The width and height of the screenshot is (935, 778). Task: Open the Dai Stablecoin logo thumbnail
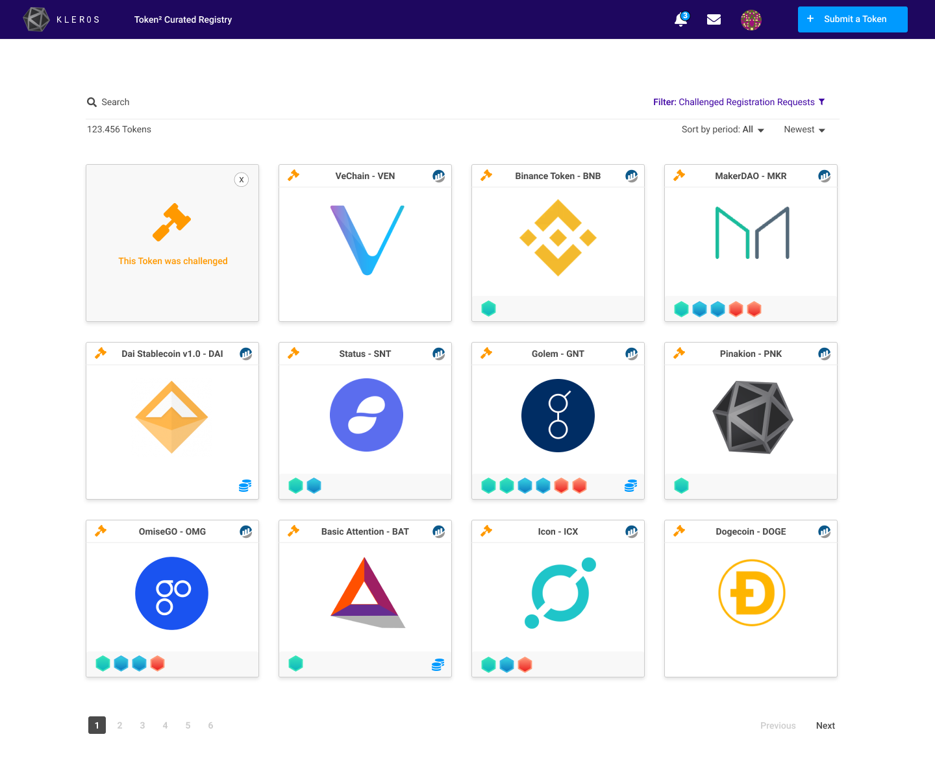[x=171, y=417]
